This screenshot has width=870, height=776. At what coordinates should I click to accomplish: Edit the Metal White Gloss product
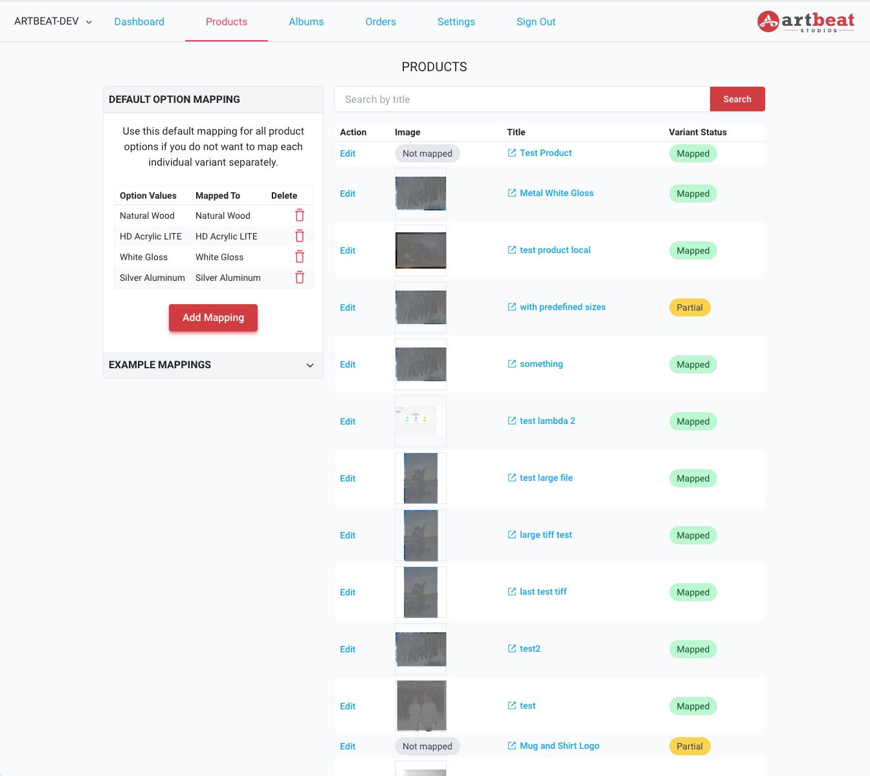[x=348, y=194]
